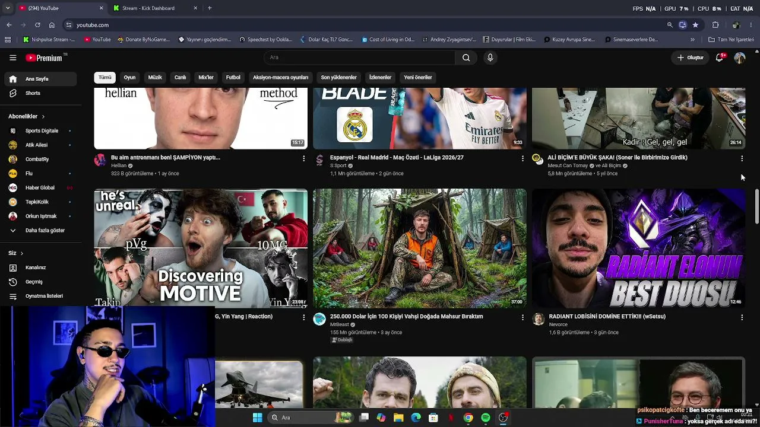The height and width of the screenshot is (427, 760).
Task: Click the page vertical scrollbar thumb
Action: [x=756, y=207]
